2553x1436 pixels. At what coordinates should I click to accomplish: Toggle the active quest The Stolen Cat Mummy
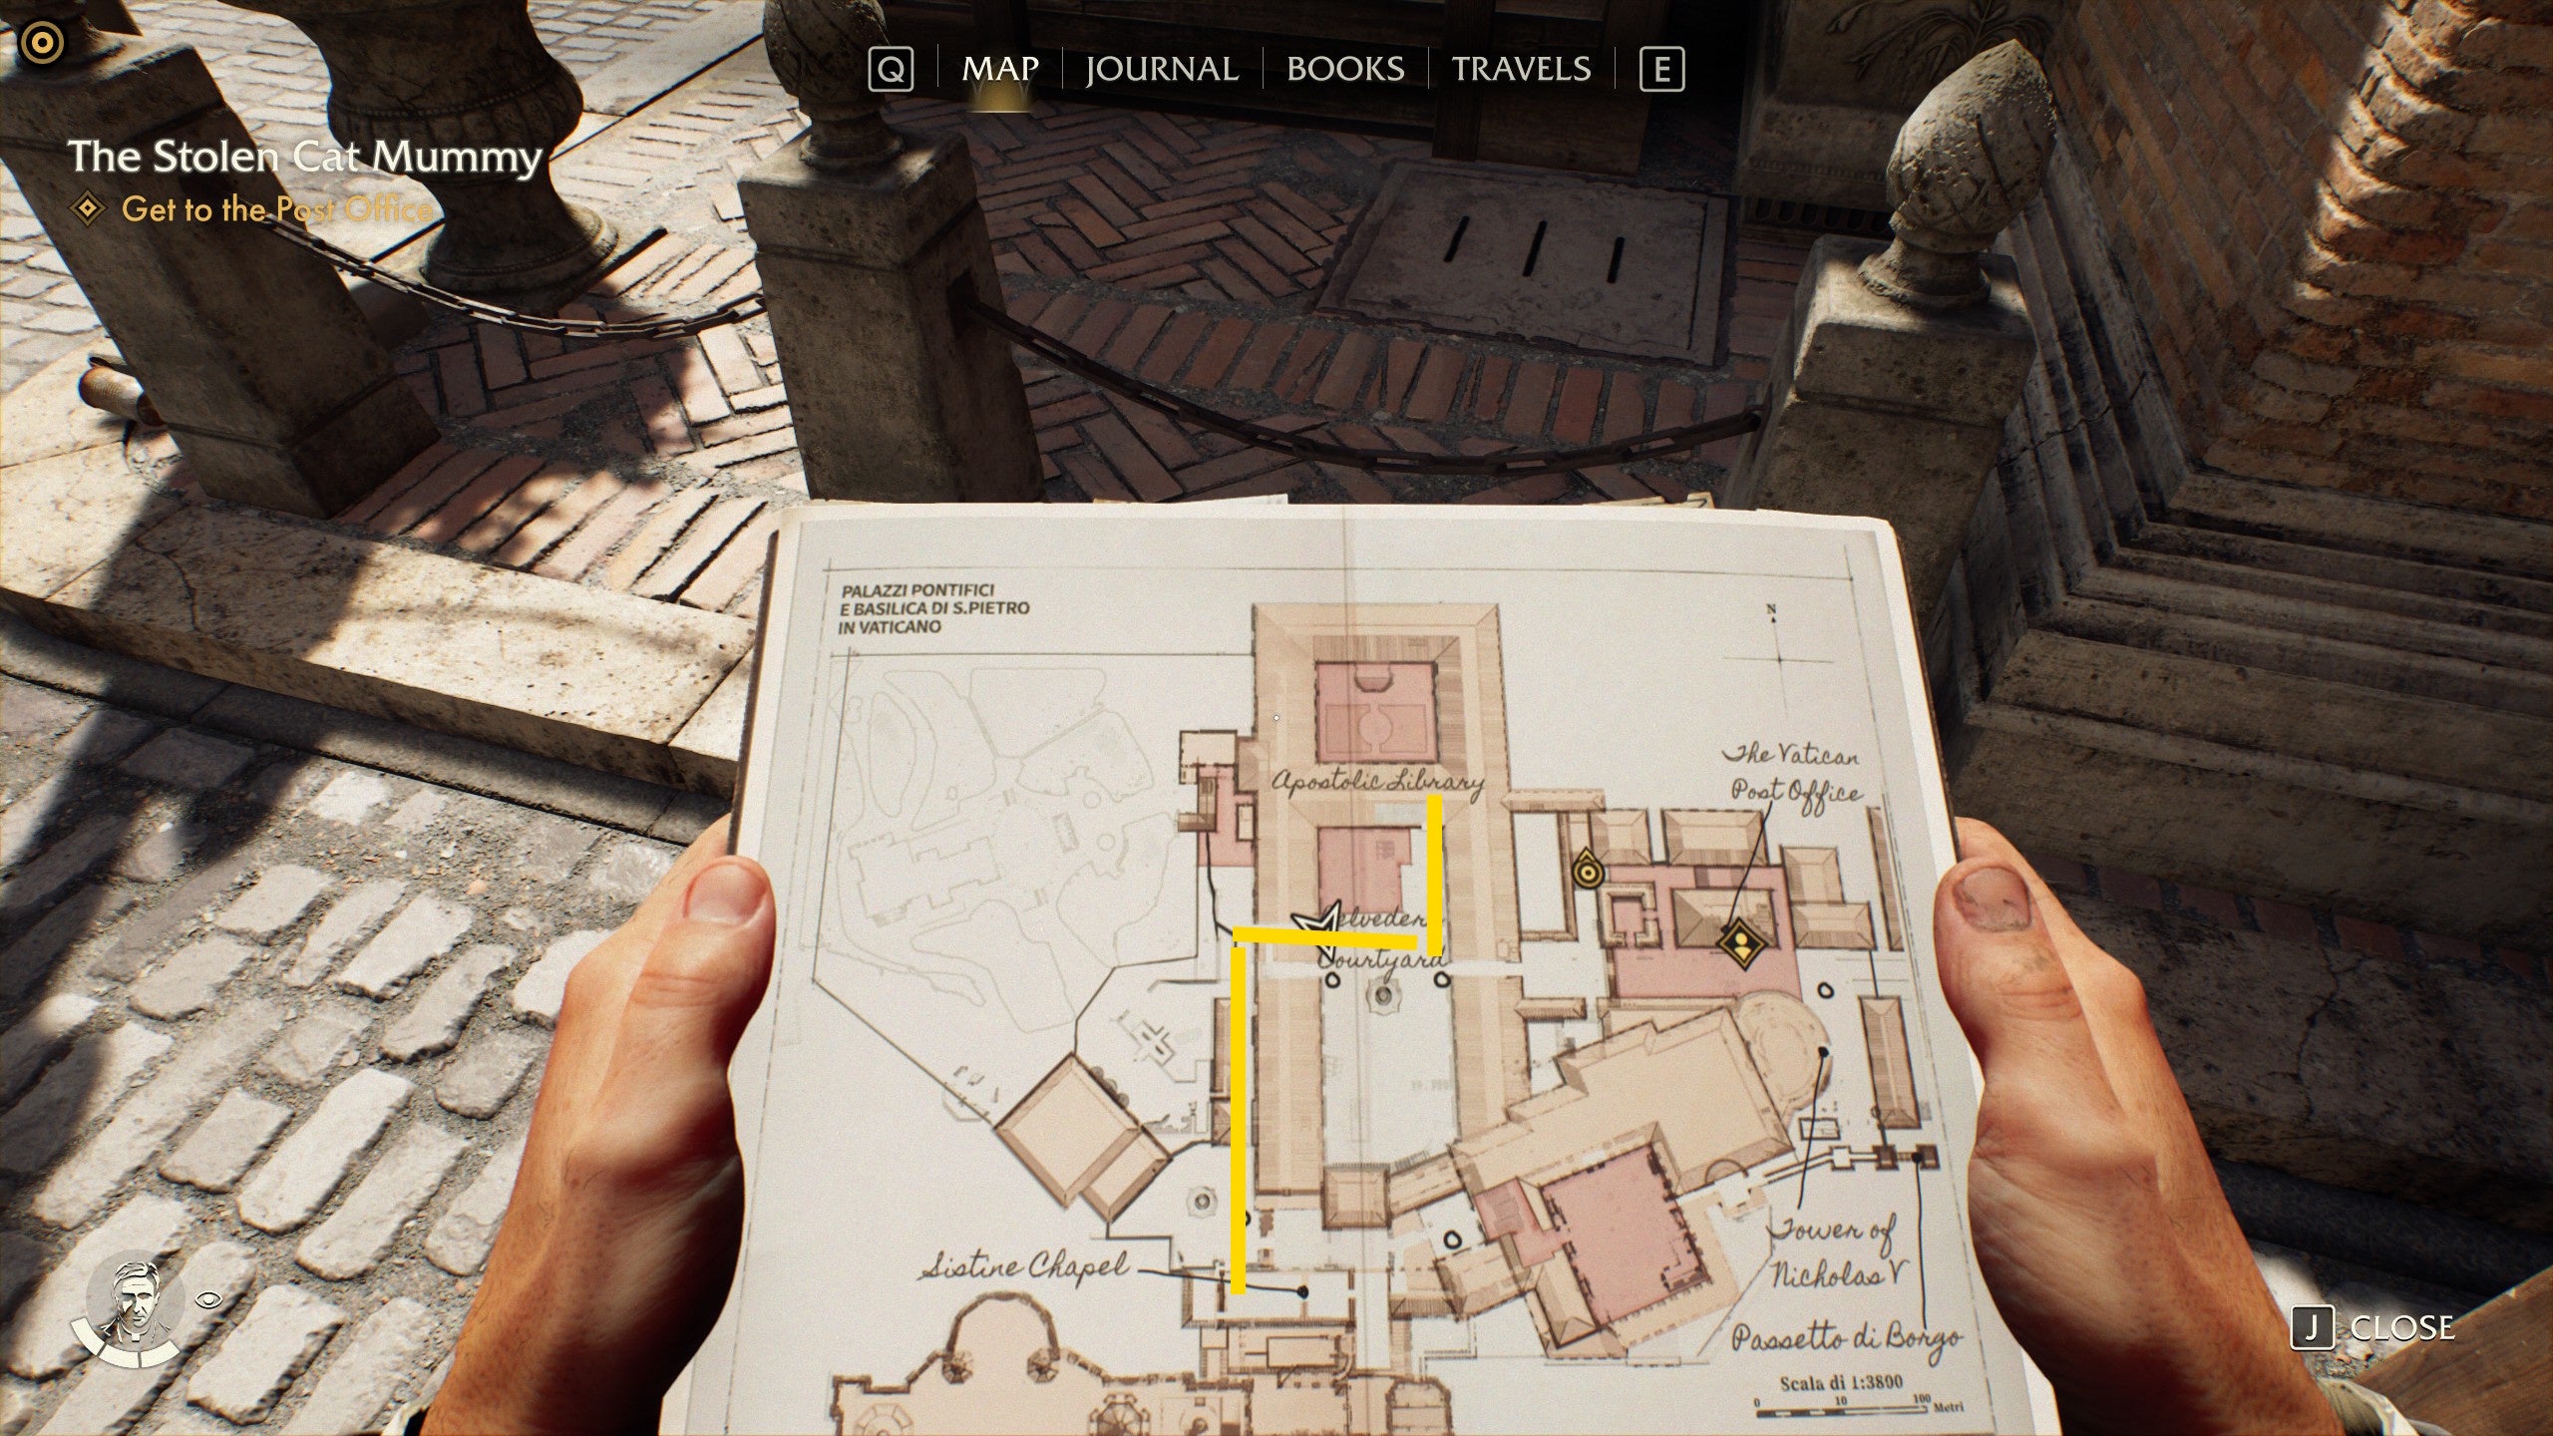coord(307,155)
